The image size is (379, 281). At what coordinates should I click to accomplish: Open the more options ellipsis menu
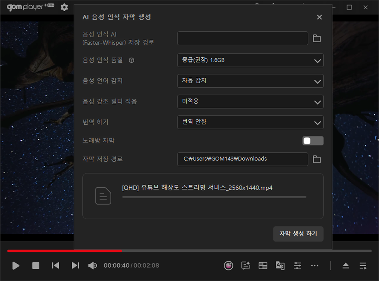pos(315,266)
